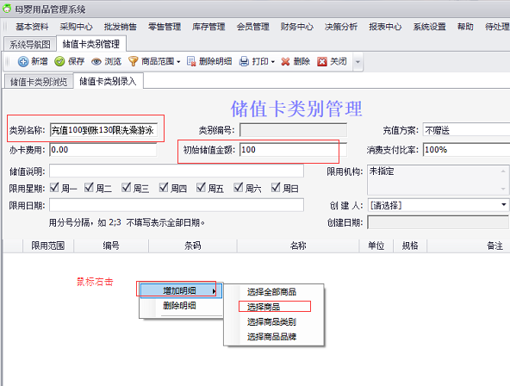Screen dimensions: 510x386
Task: Switch to the 储值卡类别浏览 tab
Action: coord(39,82)
